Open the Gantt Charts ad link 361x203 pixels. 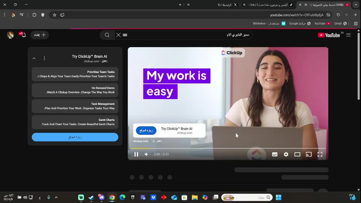[x=75, y=122]
